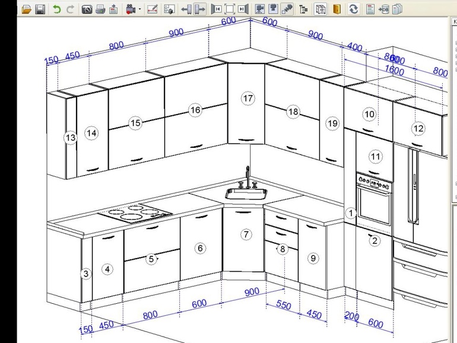Click the greyed redo arrow
Image resolution: width=457 pixels, height=343 pixels.
(71, 9)
